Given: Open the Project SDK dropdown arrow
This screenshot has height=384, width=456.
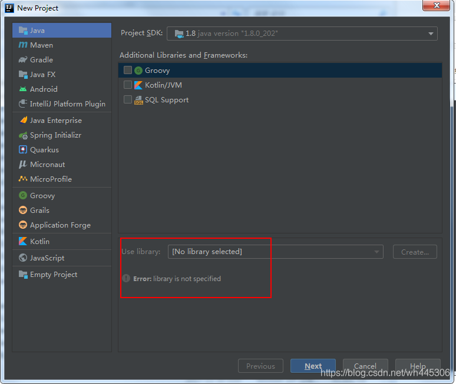Looking at the screenshot, I should point(431,34).
